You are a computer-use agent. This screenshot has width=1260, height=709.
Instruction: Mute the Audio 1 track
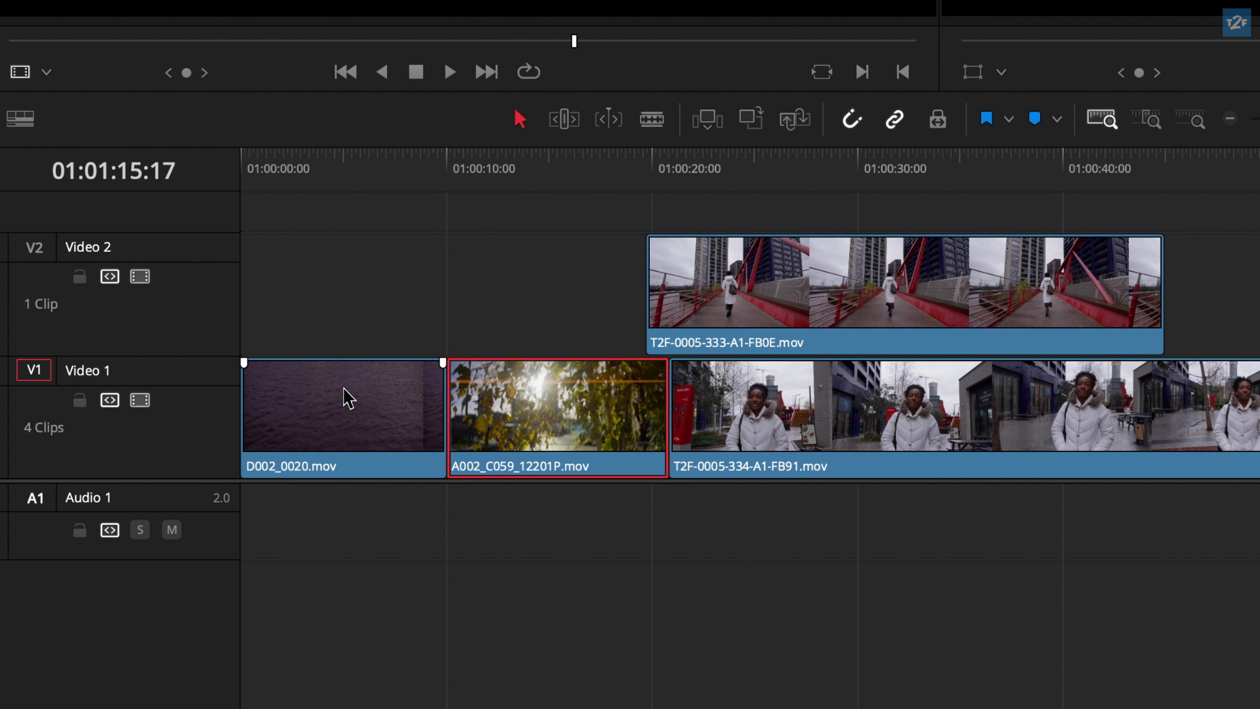pyautogui.click(x=172, y=530)
